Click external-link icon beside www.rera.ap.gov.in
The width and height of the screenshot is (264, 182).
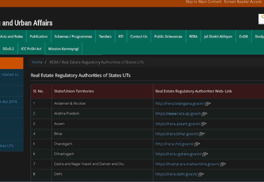click(205, 114)
